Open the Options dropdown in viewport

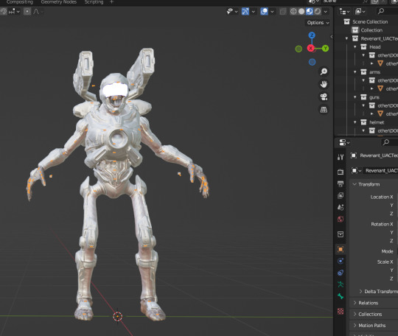click(318, 23)
